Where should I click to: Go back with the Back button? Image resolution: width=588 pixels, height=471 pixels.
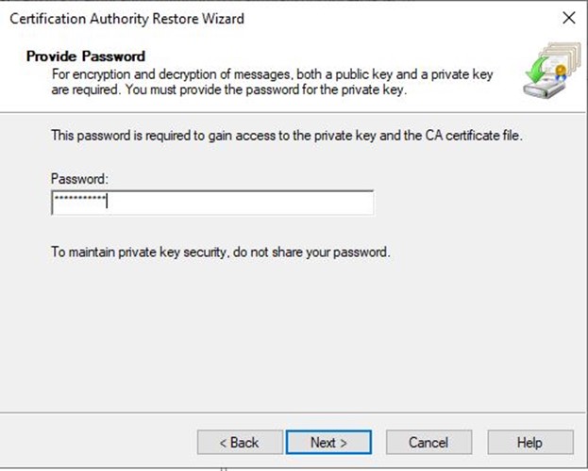(239, 442)
